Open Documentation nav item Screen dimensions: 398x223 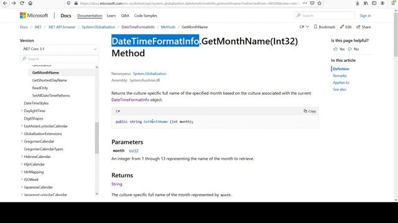tap(90, 15)
